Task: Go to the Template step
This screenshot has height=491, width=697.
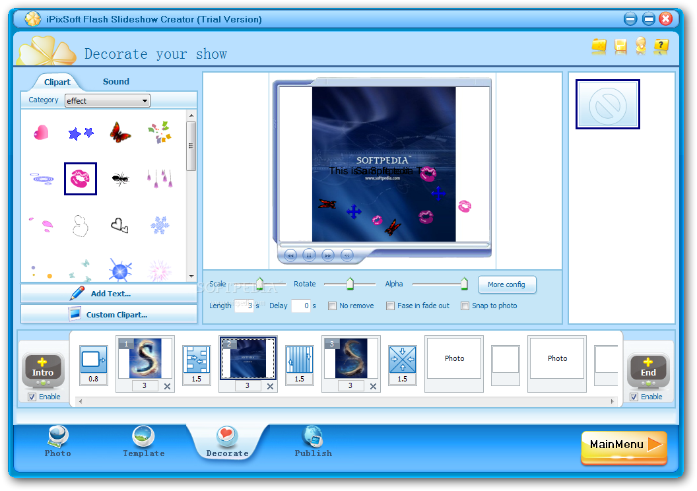Action: click(x=144, y=442)
